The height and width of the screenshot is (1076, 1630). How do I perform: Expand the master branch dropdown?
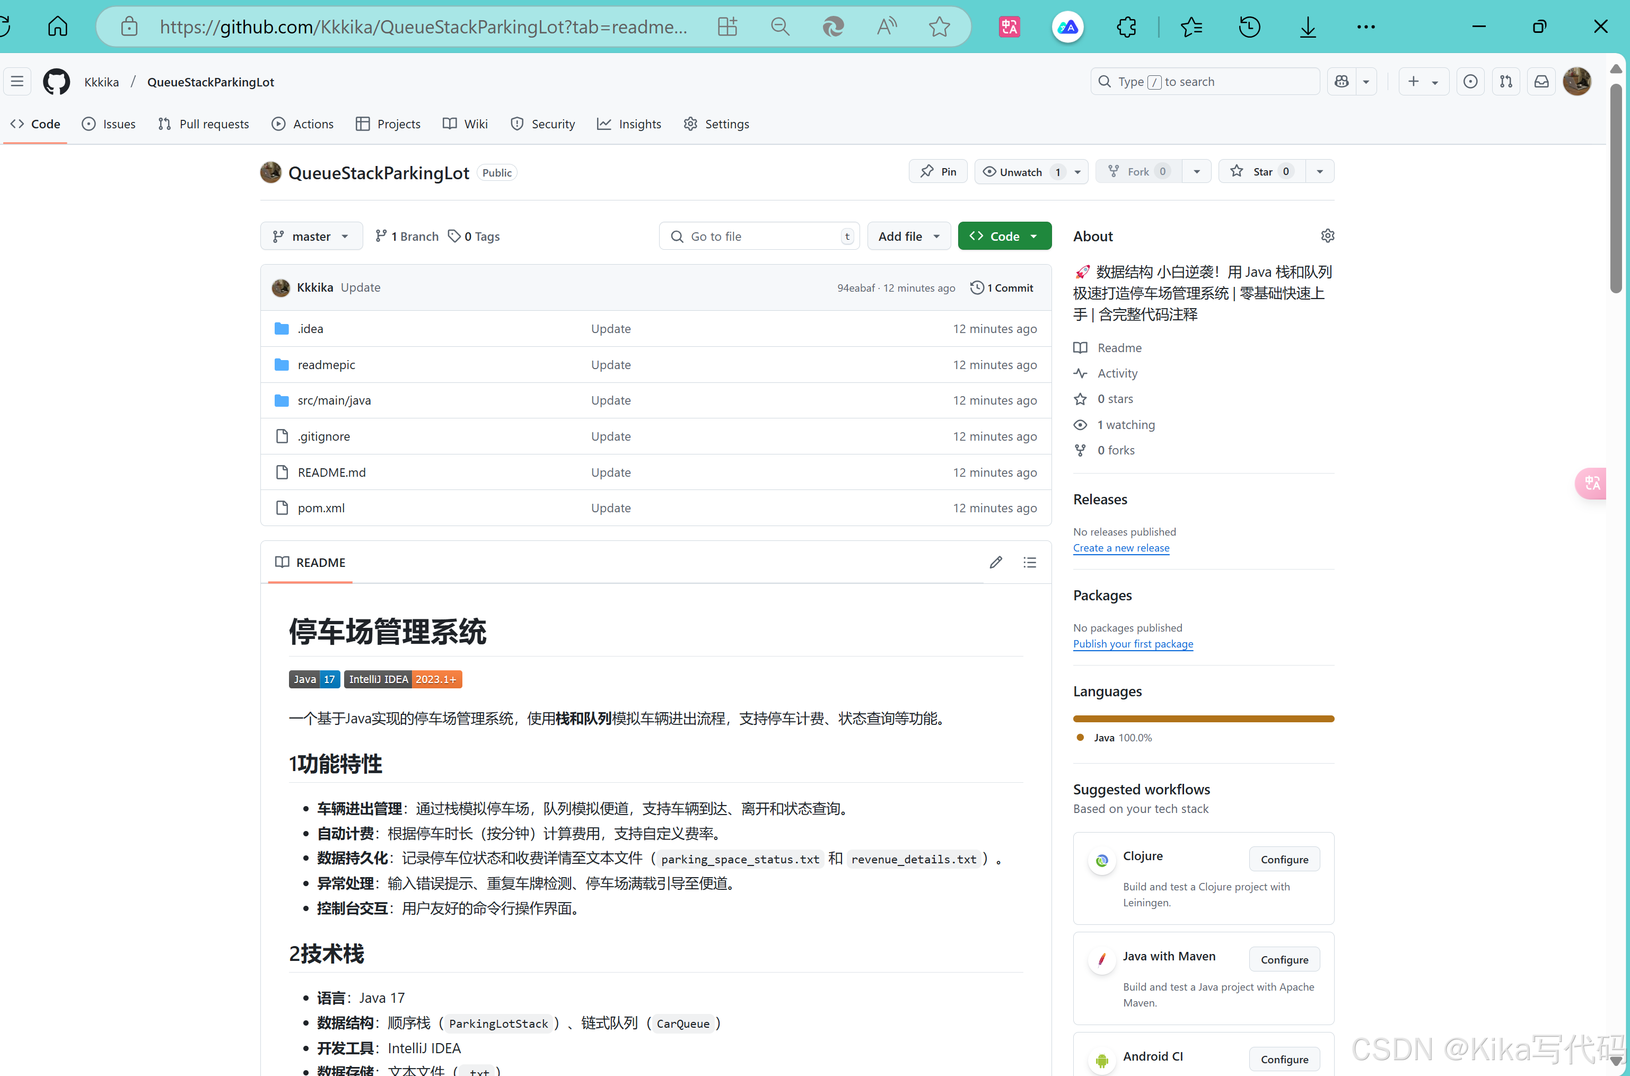tap(311, 236)
